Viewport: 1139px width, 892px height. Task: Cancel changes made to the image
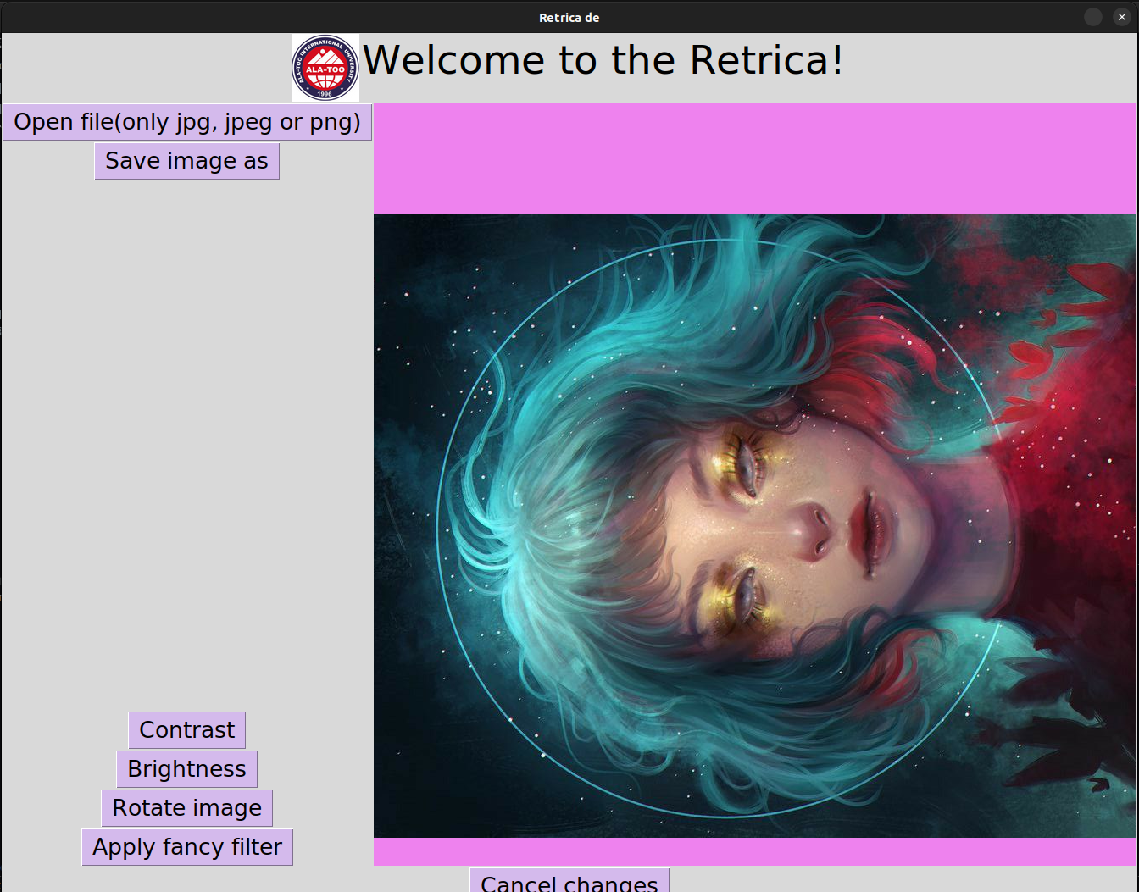coord(569,884)
